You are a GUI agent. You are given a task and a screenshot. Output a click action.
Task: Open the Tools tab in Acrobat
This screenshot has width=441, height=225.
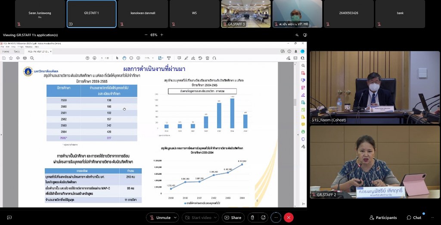[17, 51]
